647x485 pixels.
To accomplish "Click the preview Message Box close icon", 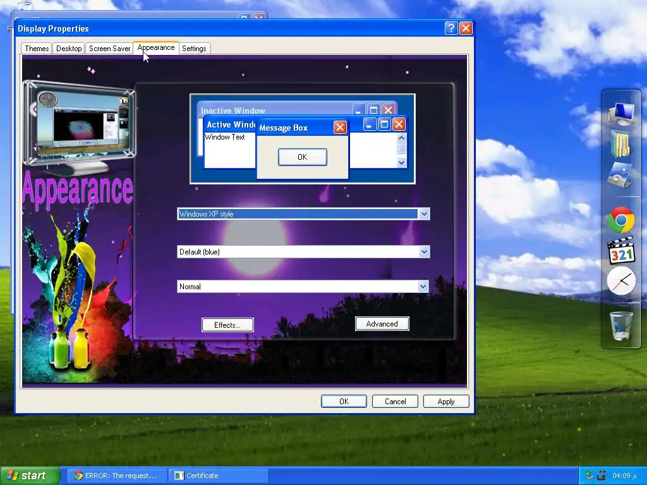I will 340,128.
